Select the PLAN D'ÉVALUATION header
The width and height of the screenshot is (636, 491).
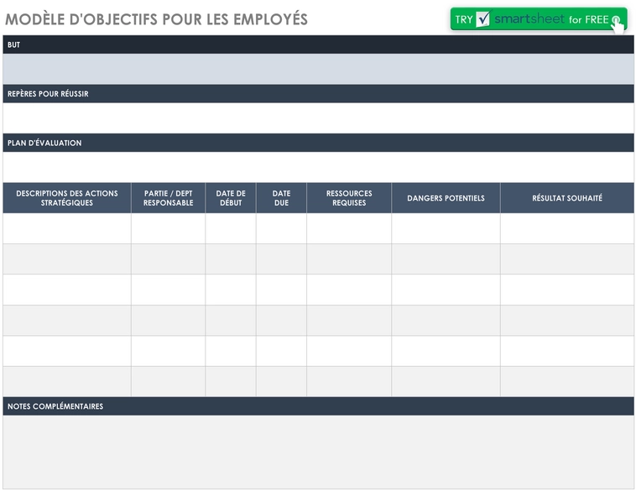point(318,143)
